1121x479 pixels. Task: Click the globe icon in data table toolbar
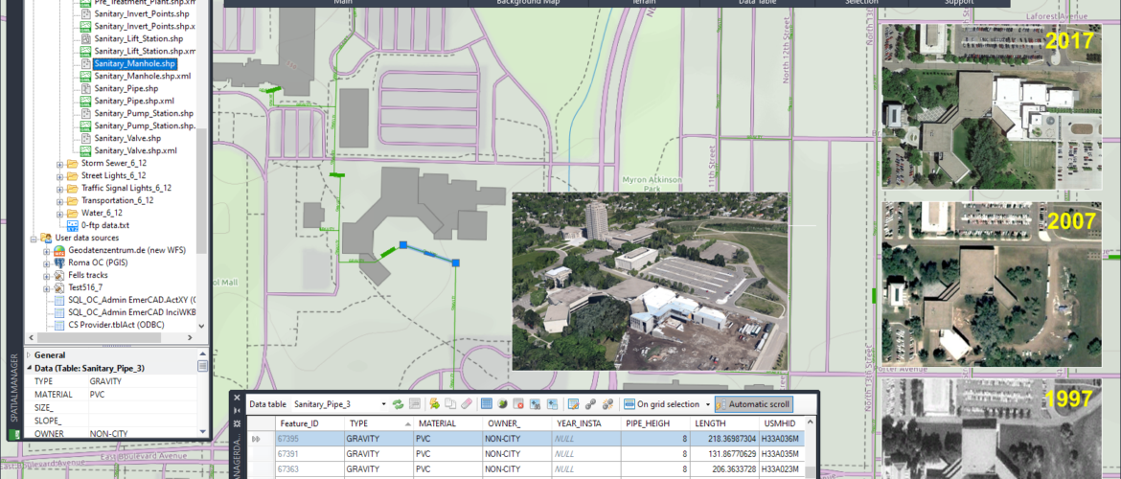point(503,404)
